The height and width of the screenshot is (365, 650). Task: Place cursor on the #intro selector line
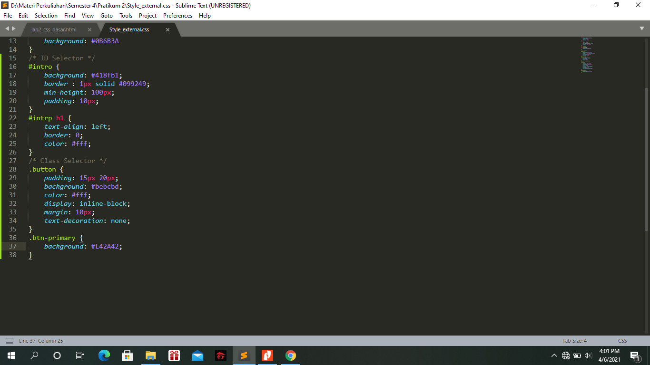click(44, 67)
